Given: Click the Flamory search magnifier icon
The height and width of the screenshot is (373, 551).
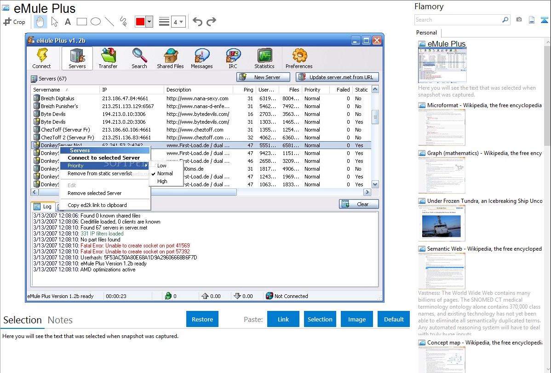Looking at the screenshot, I should 505,20.
